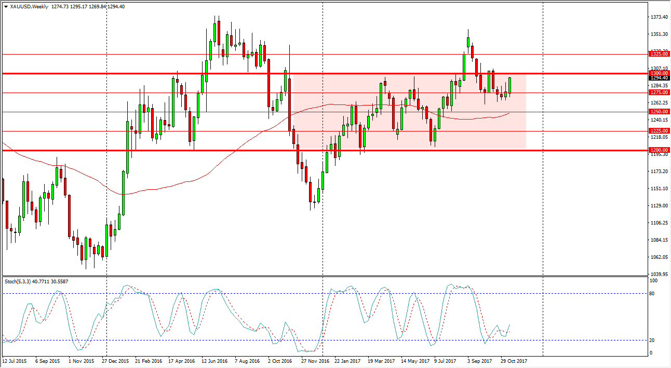Click the 29 Oct 2017 date label
Screen dimensions: 671x368
[513, 361]
